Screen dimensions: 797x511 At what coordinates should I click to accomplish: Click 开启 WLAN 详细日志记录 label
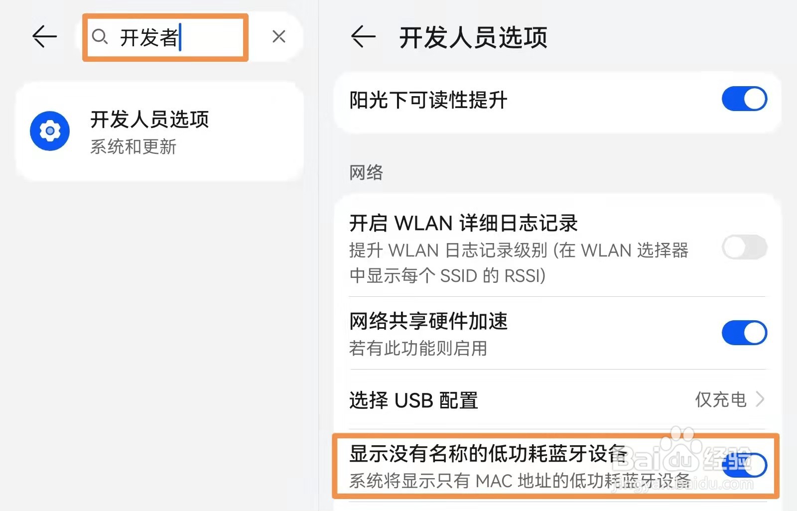(463, 223)
